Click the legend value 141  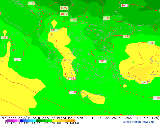click(x=72, y=123)
